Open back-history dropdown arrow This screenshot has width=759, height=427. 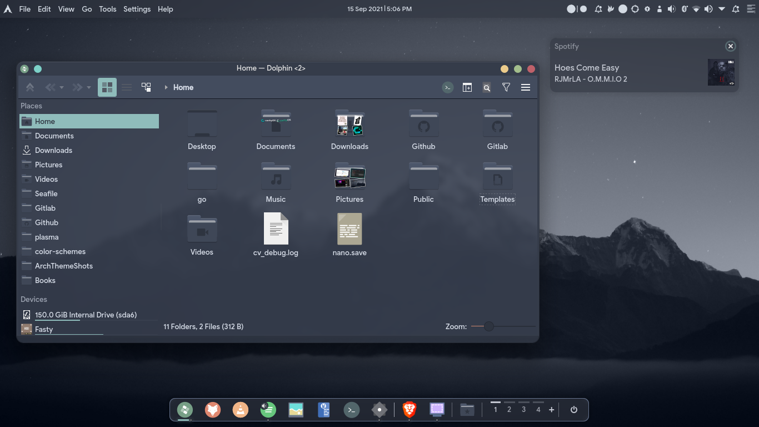(62, 88)
